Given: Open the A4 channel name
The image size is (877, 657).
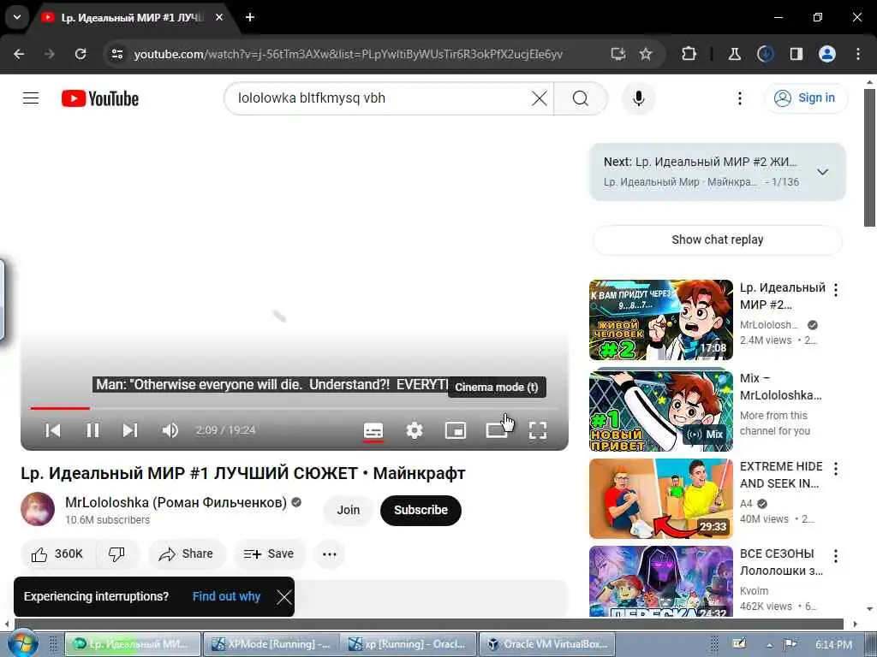Looking at the screenshot, I should coord(746,503).
